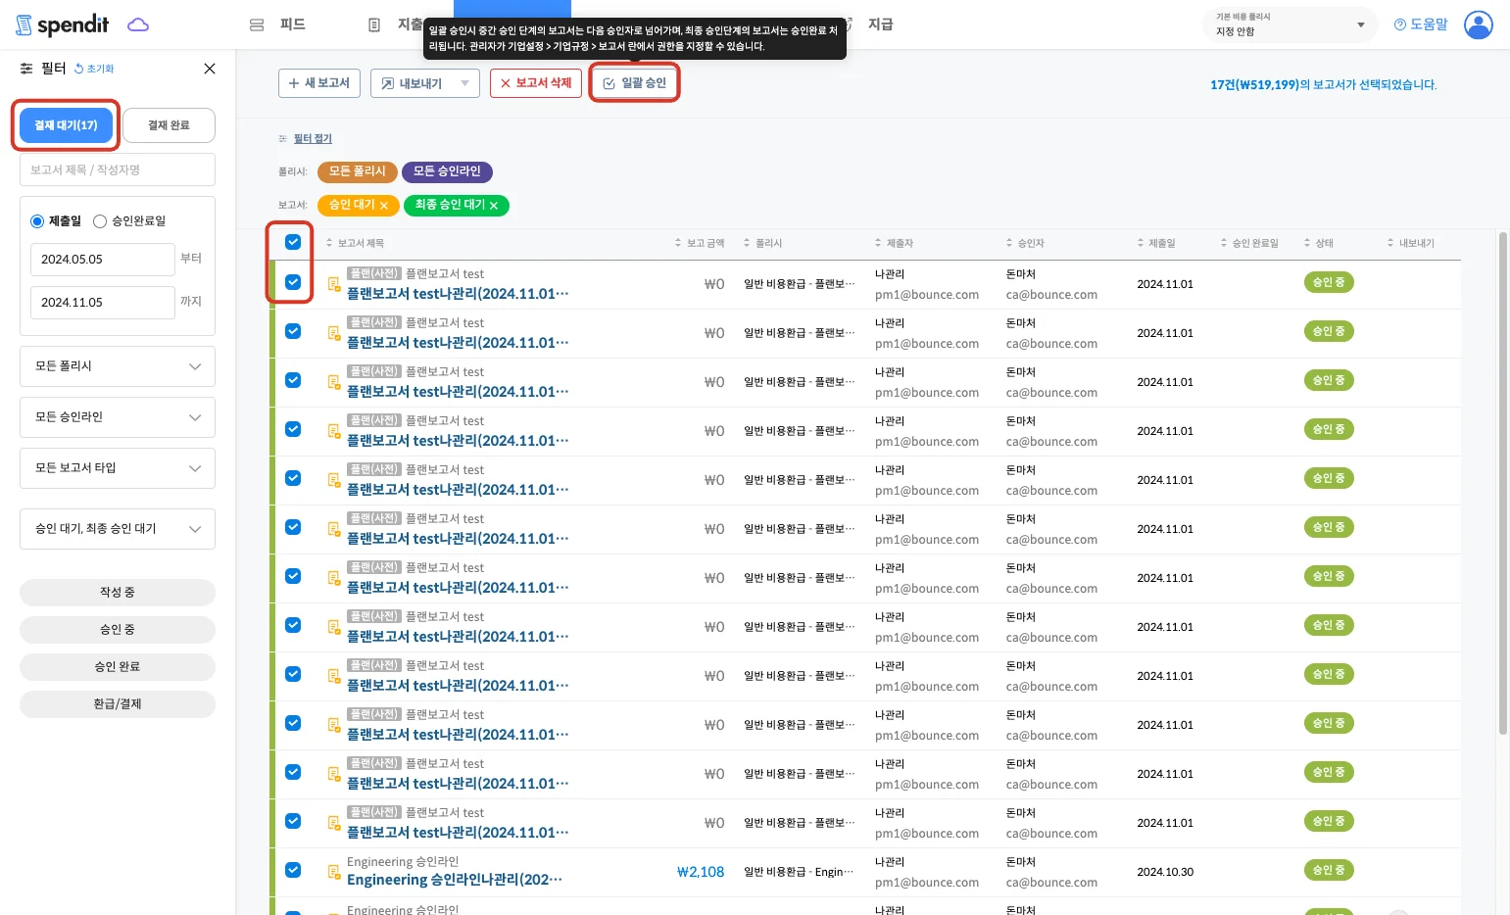Click the Spendit logo icon
Screen dimensions: 1510x915
(x=24, y=25)
